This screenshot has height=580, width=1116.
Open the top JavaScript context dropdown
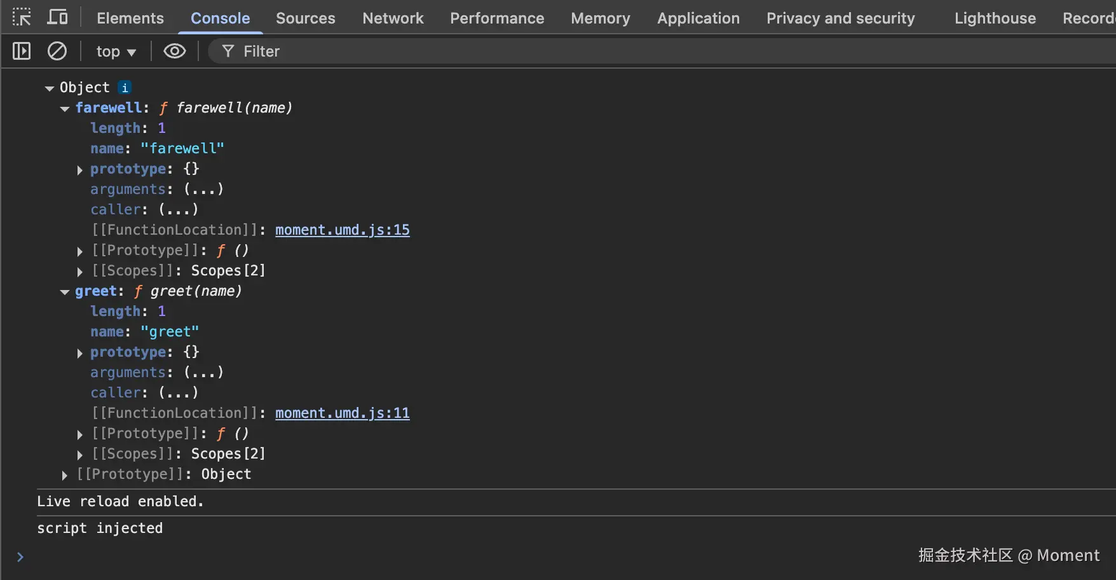tap(116, 52)
